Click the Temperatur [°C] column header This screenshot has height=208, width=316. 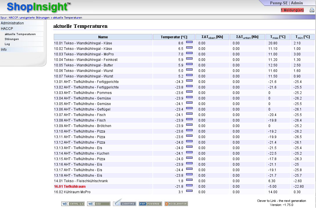coord(174,37)
